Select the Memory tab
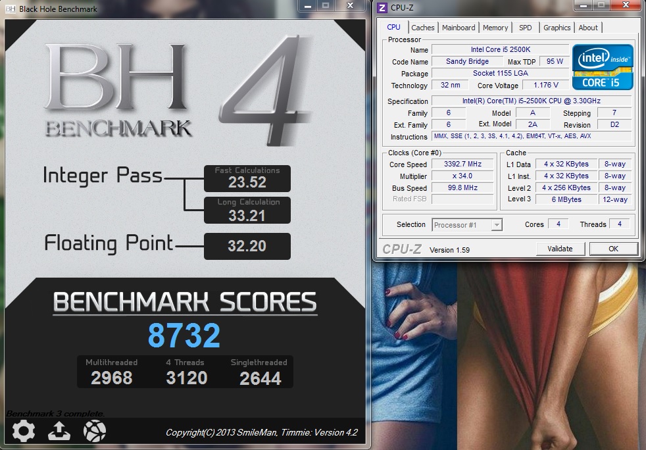 click(495, 28)
